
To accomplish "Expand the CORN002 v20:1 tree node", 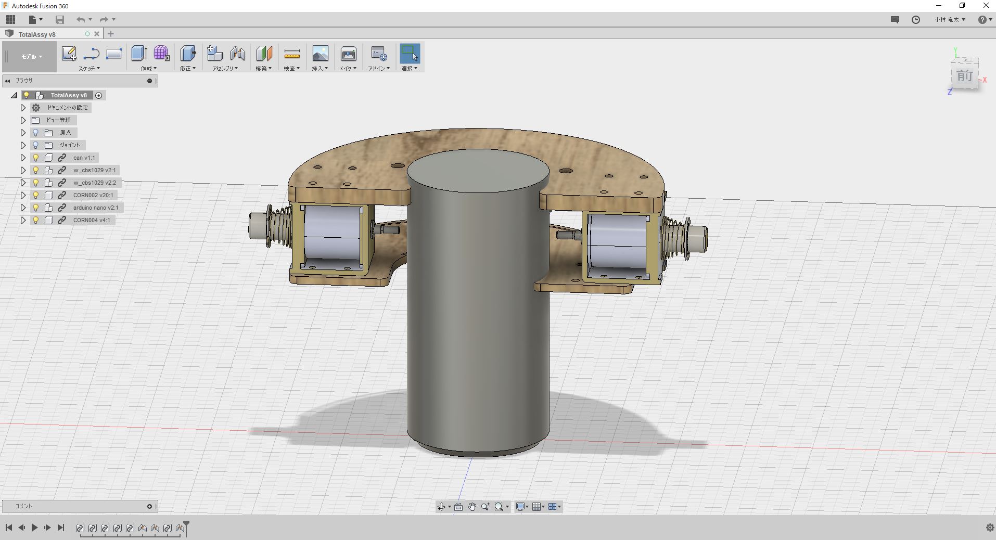I will [23, 195].
